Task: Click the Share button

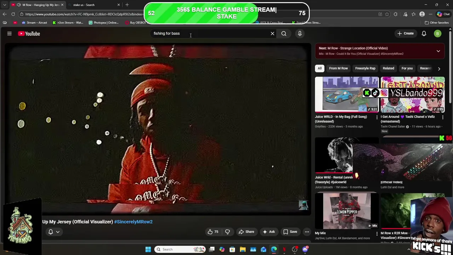Action: (x=246, y=232)
